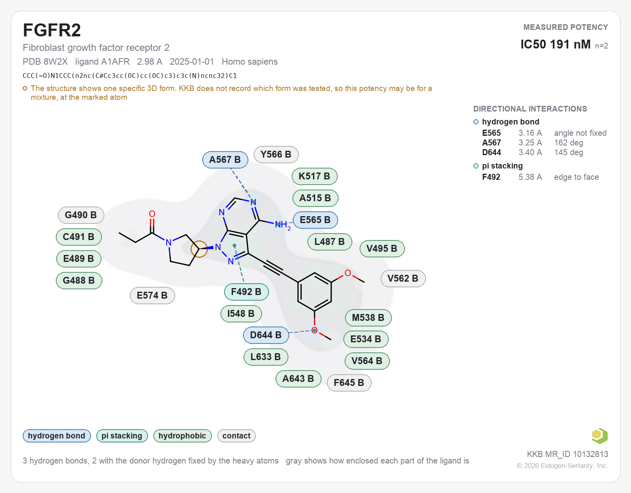Click the hydrogen bond legend chip

pyautogui.click(x=57, y=436)
